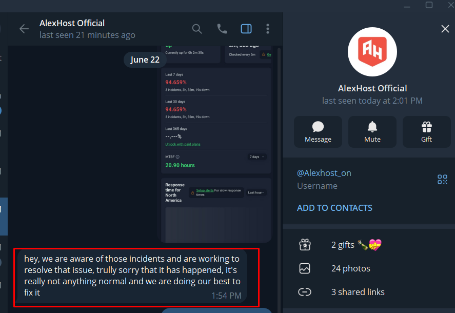The width and height of the screenshot is (455, 313).
Task: Show QR code for this username
Action: (x=442, y=179)
